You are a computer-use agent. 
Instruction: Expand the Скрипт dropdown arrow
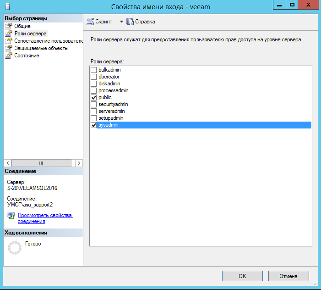pos(121,22)
